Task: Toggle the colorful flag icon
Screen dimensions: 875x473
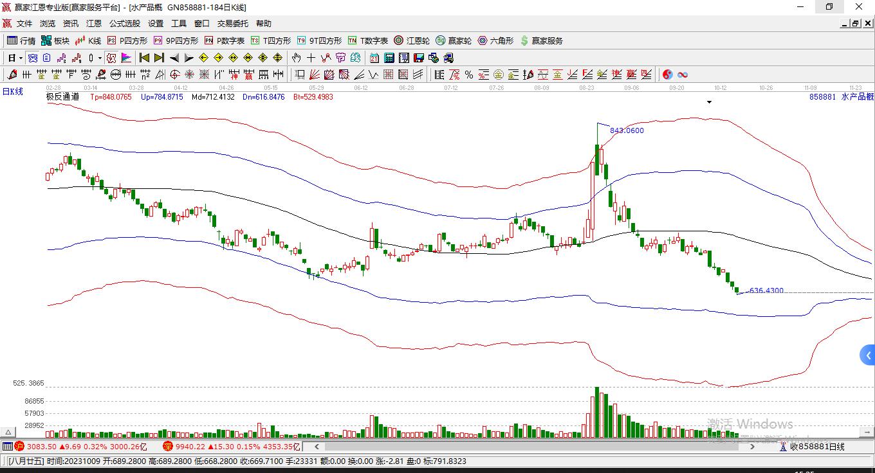Action: [x=126, y=58]
